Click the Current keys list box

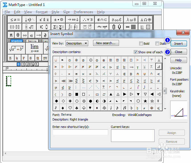click(x=133, y=136)
